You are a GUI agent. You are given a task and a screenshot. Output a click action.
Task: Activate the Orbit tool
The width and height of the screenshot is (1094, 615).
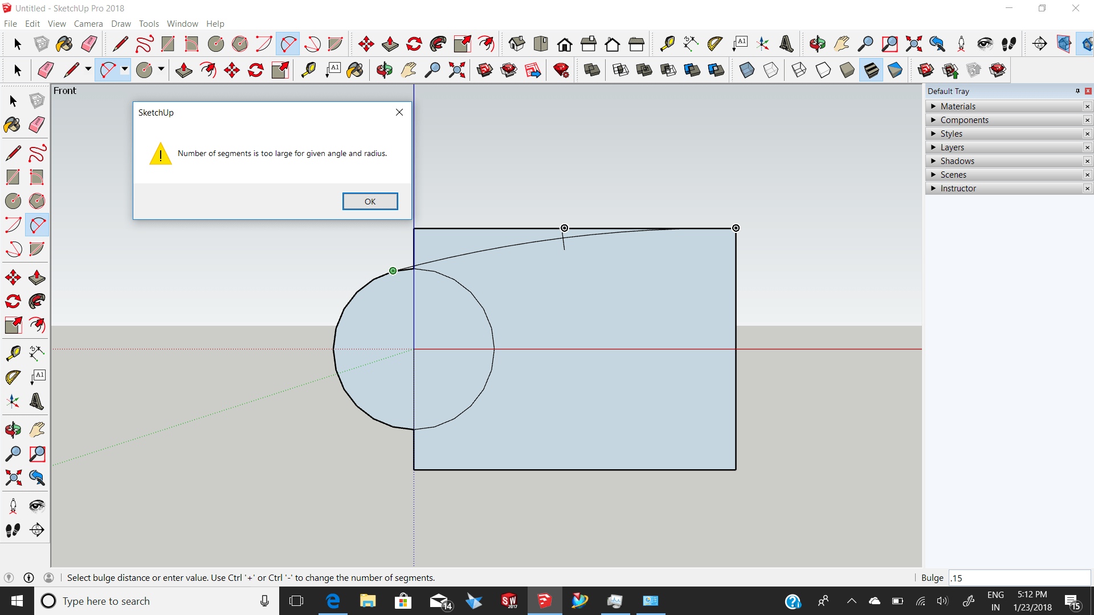point(12,429)
